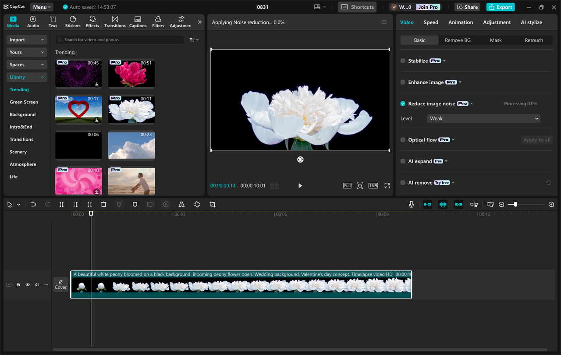Click the Export button
The width and height of the screenshot is (561, 355).
click(x=500, y=7)
